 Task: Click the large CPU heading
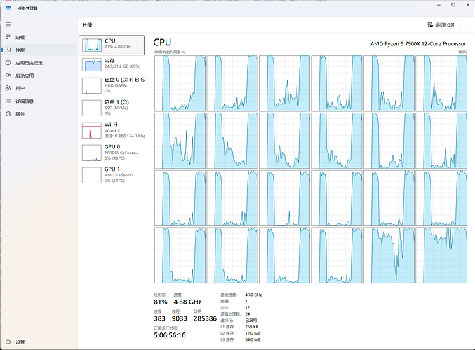pyautogui.click(x=162, y=43)
